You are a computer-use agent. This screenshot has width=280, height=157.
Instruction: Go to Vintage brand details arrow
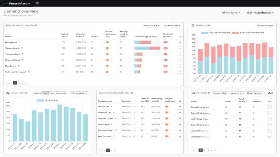[x=180, y=48]
